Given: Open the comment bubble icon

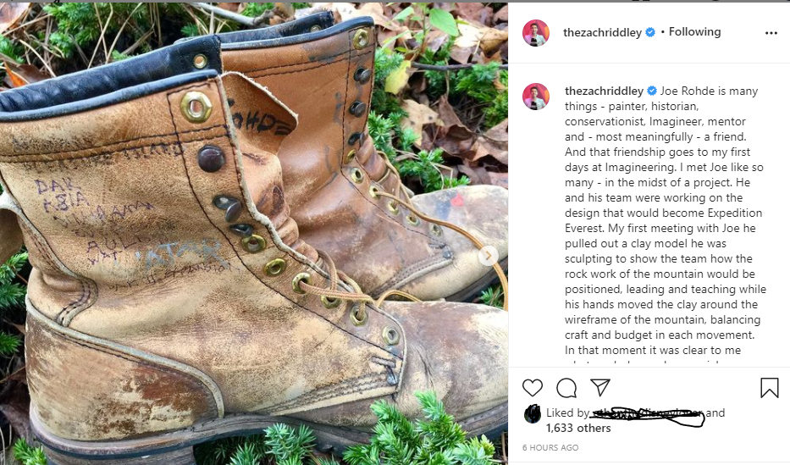Looking at the screenshot, I should click(x=566, y=388).
